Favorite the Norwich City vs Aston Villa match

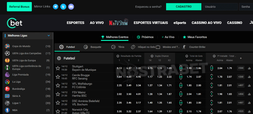tap(58, 111)
